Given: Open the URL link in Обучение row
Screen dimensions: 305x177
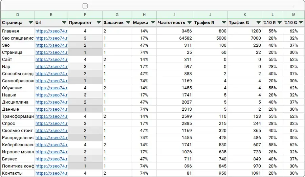Looking at the screenshot, I should click(x=51, y=88).
